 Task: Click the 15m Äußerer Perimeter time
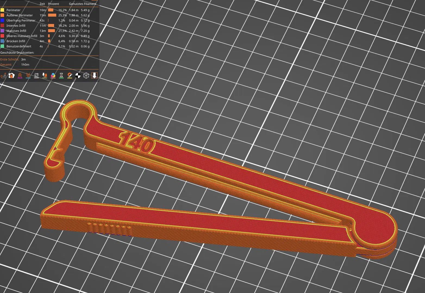[x=43, y=15]
